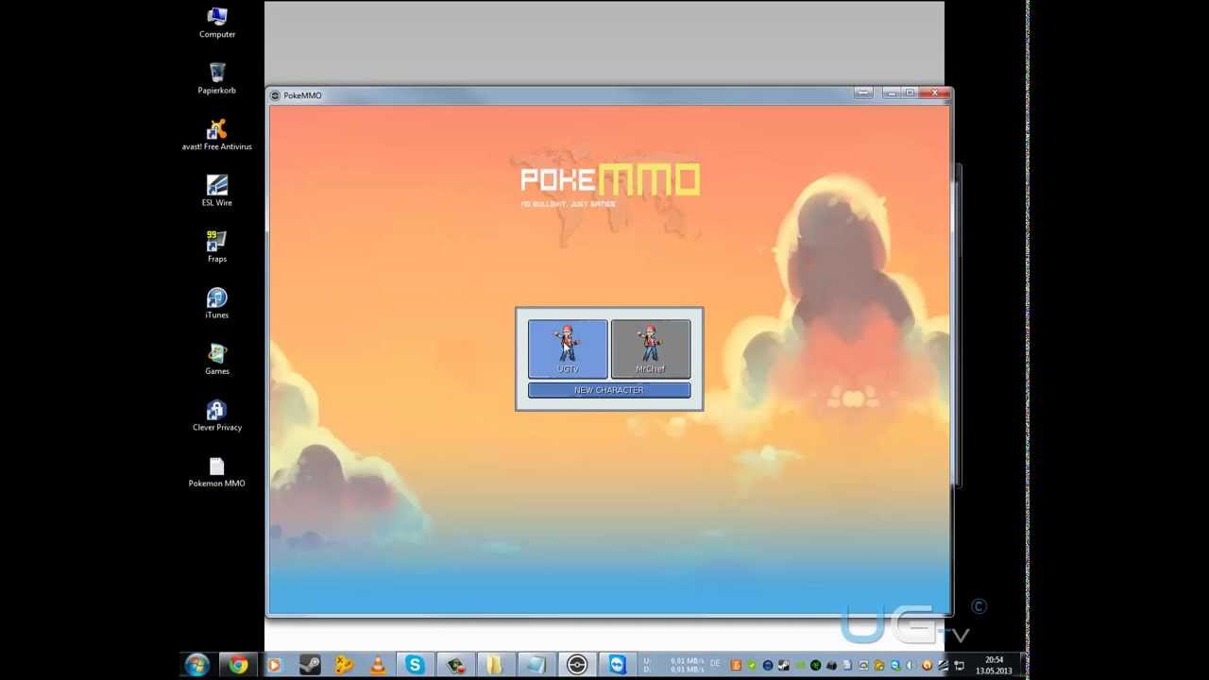
Task: Select the Fraps desktop shortcut
Action: point(217,247)
